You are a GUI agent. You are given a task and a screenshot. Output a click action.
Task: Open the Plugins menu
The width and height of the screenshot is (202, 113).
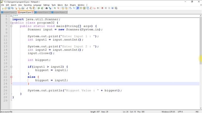click(73, 5)
